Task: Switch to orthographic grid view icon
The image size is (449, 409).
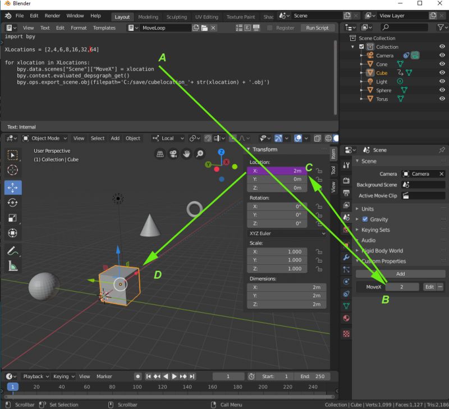Action: (160, 154)
